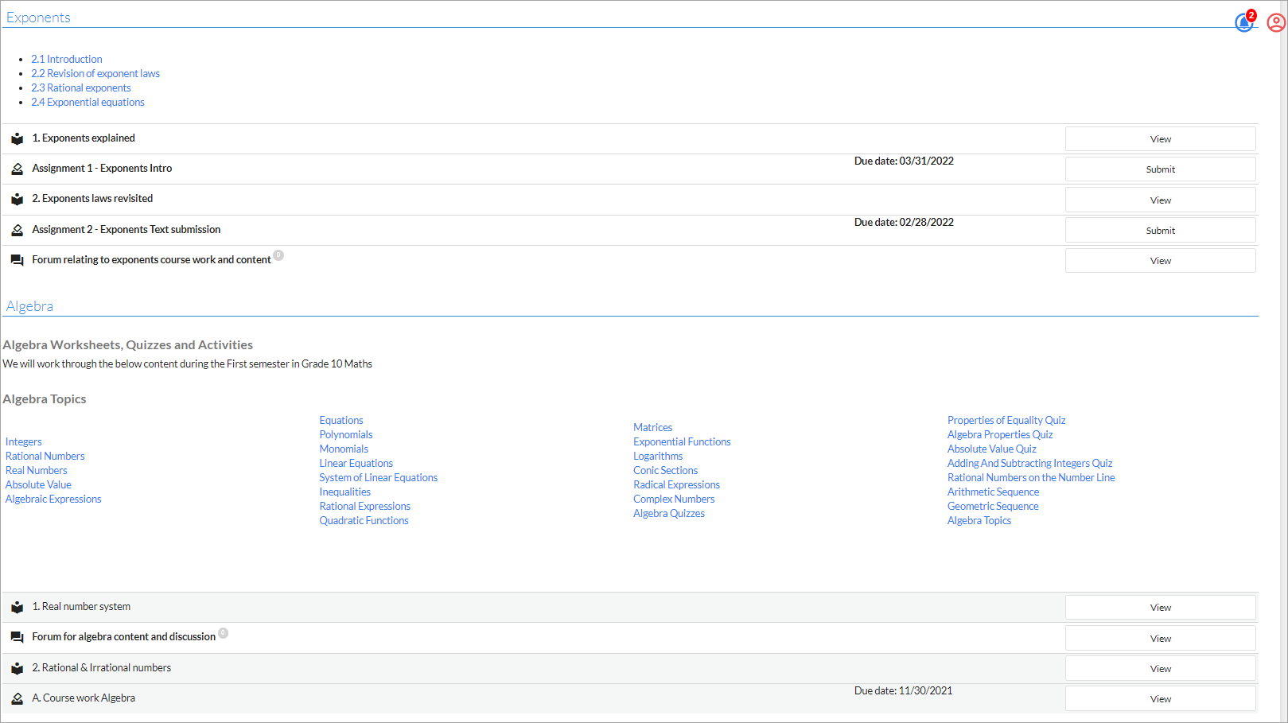Click the lesson icon beside Exponents explained
The width and height of the screenshot is (1288, 723).
pos(17,139)
